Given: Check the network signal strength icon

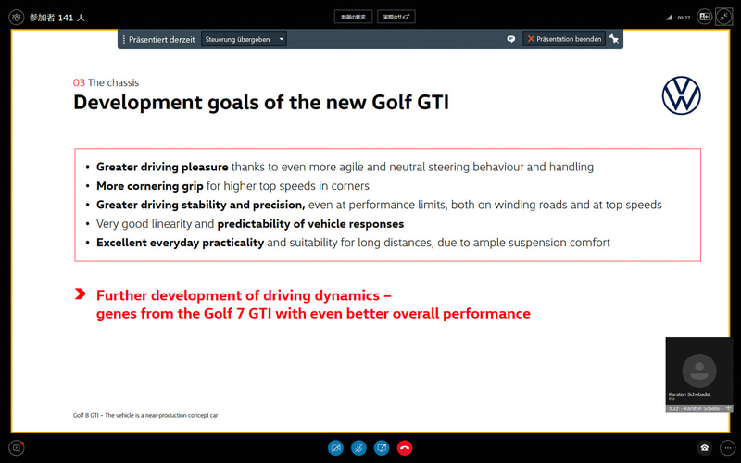Looking at the screenshot, I should point(669,18).
